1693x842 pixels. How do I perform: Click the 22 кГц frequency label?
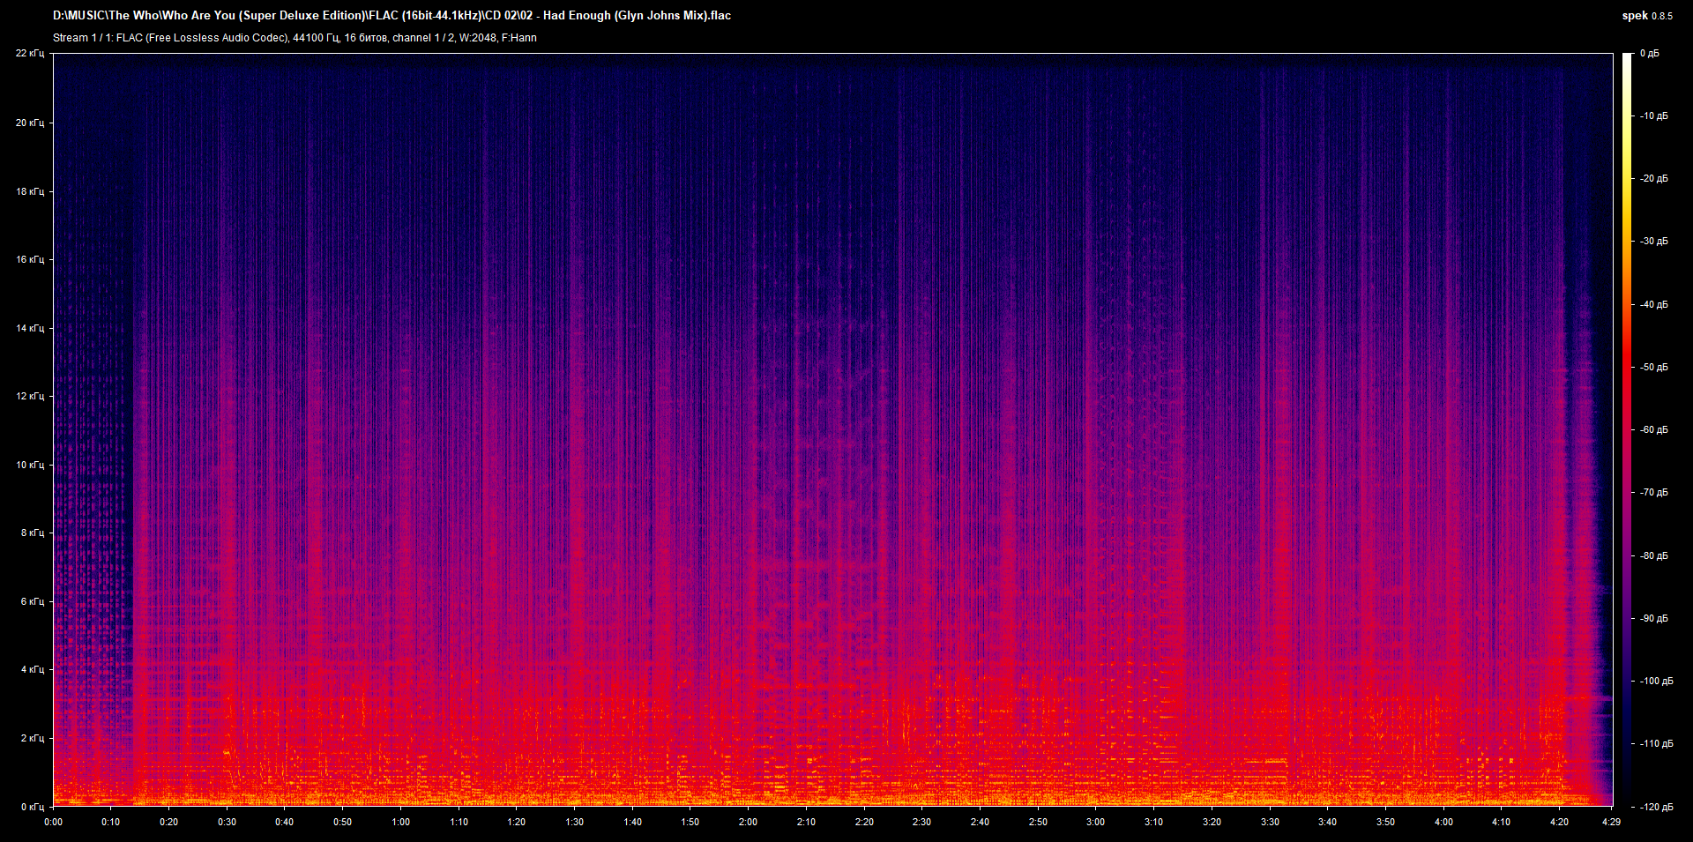30,54
